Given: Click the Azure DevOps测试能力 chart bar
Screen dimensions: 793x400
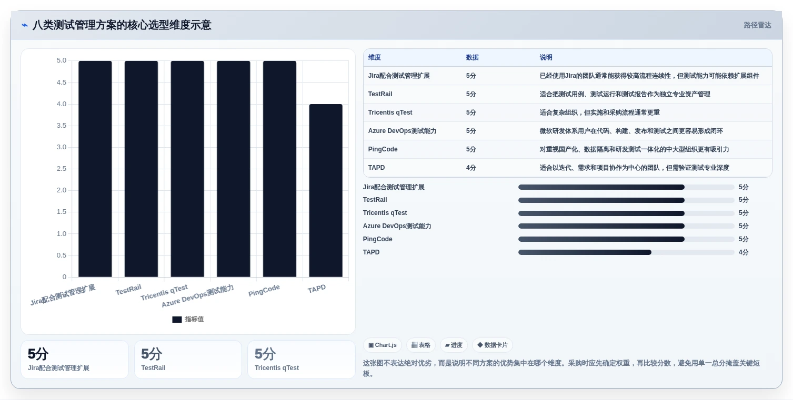Looking at the screenshot, I should (x=234, y=169).
